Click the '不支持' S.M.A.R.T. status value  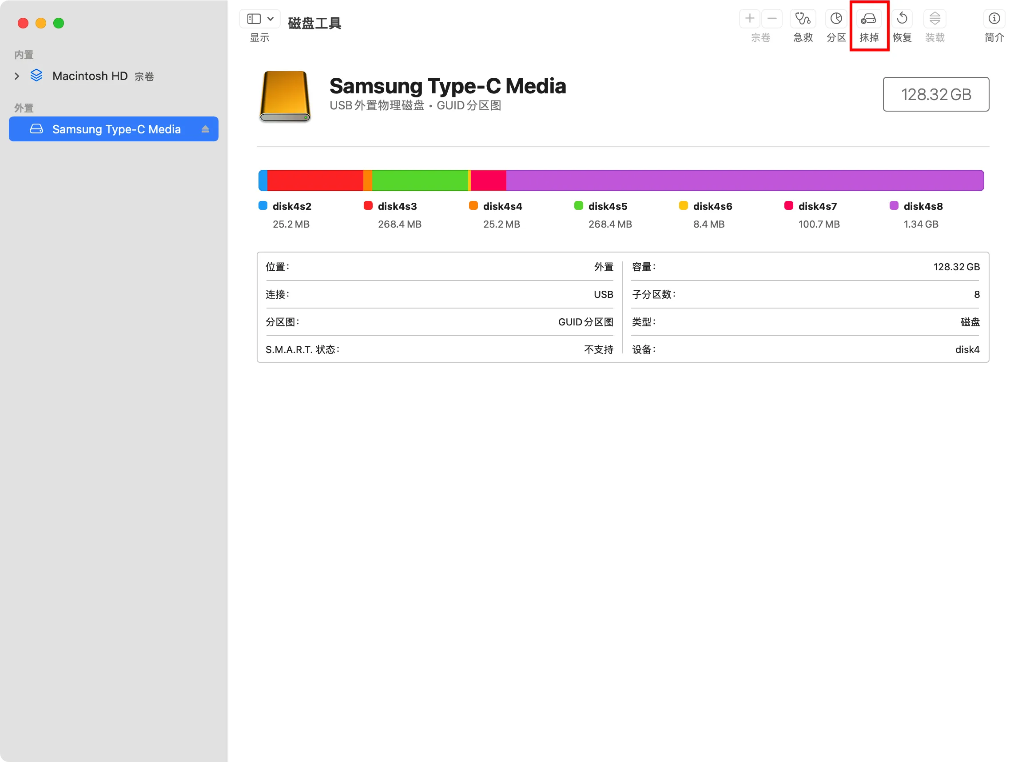598,350
